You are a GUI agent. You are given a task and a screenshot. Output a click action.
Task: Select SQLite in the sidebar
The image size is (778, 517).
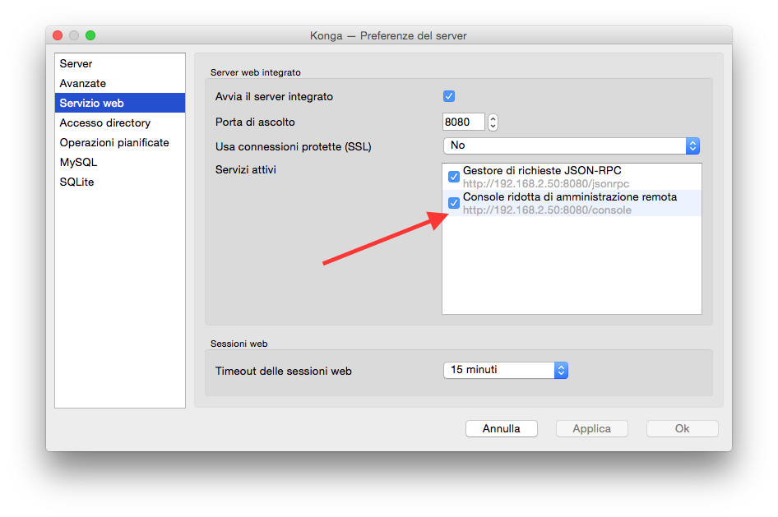coord(76,182)
